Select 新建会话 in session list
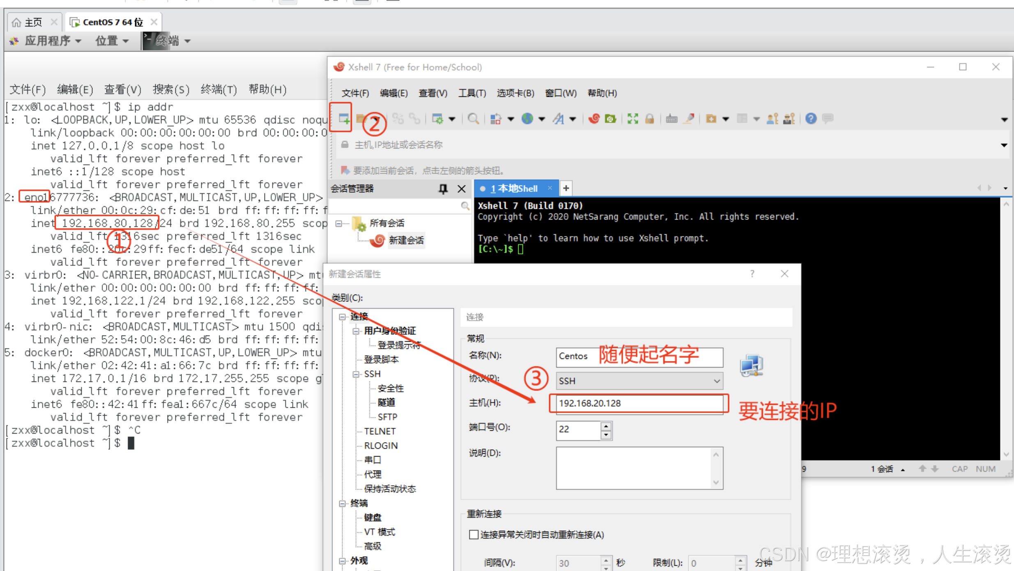This screenshot has width=1014, height=571. coord(406,240)
